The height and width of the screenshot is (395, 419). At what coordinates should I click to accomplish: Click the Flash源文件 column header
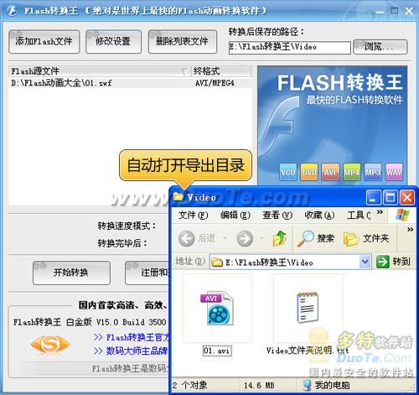tap(100, 71)
